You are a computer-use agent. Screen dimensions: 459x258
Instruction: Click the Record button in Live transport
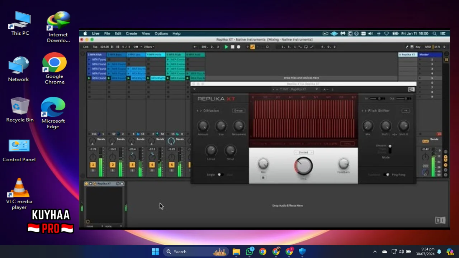[x=238, y=47]
